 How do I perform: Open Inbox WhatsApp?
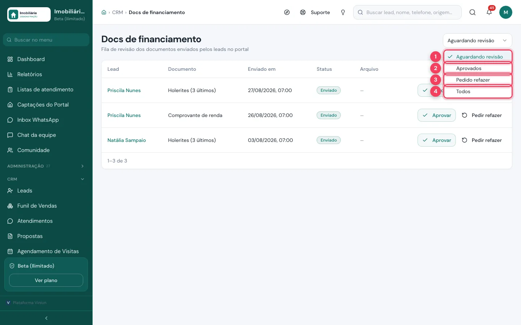coord(46,120)
